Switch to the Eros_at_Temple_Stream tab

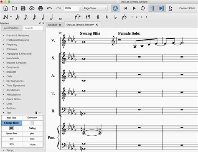coord(80,25)
